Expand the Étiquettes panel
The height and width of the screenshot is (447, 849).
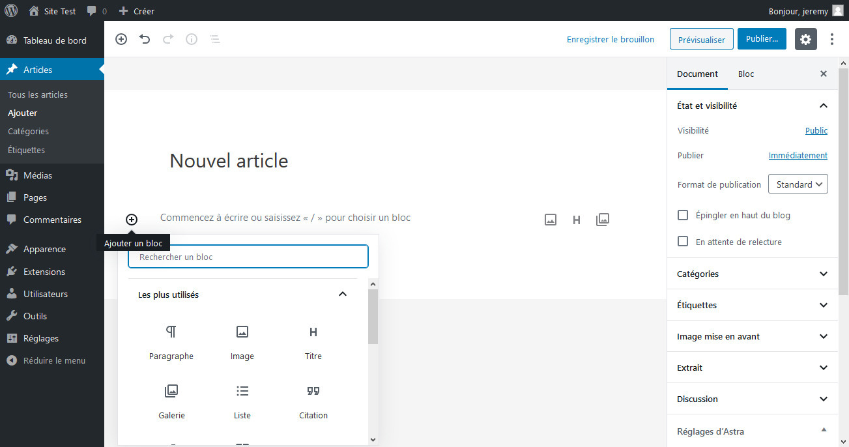753,305
